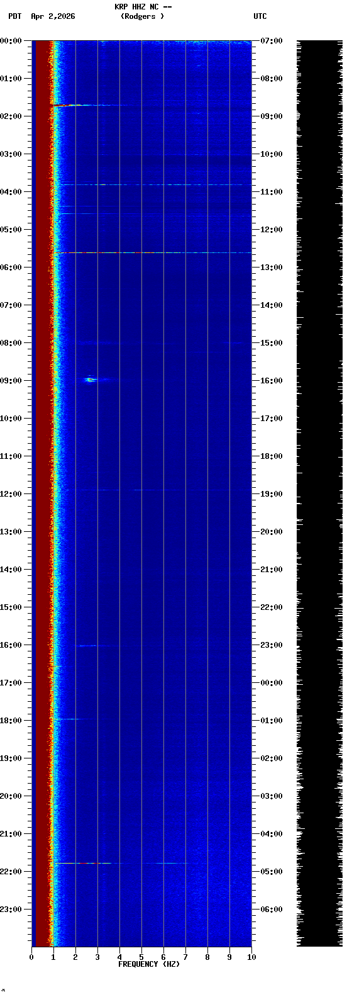Click the 'FREQUENCY (HZ)' axis label
347x997 pixels.
click(x=149, y=964)
